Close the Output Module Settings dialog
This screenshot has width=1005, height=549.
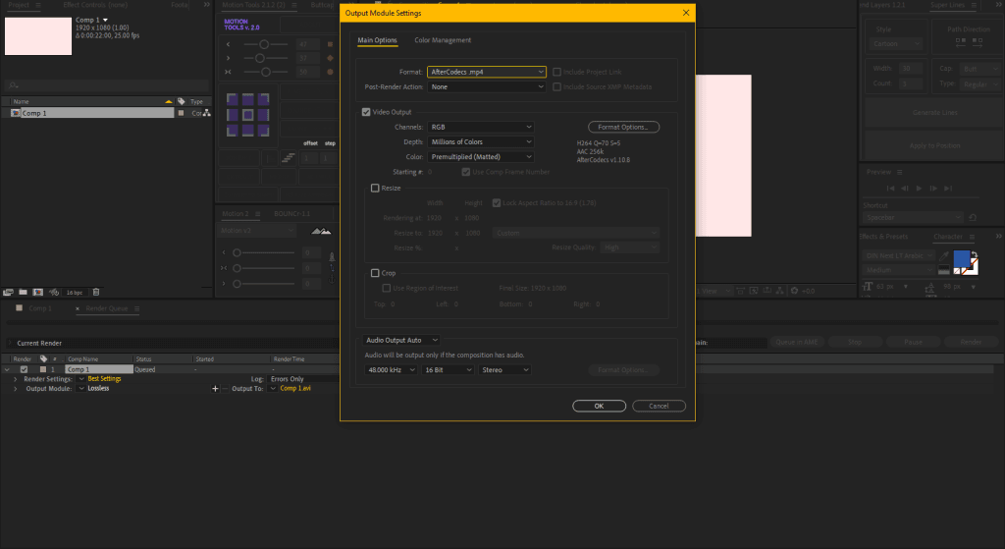(686, 13)
